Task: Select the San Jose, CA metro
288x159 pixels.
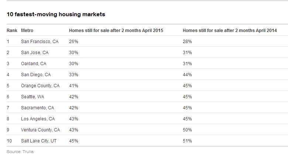Action: [35, 53]
